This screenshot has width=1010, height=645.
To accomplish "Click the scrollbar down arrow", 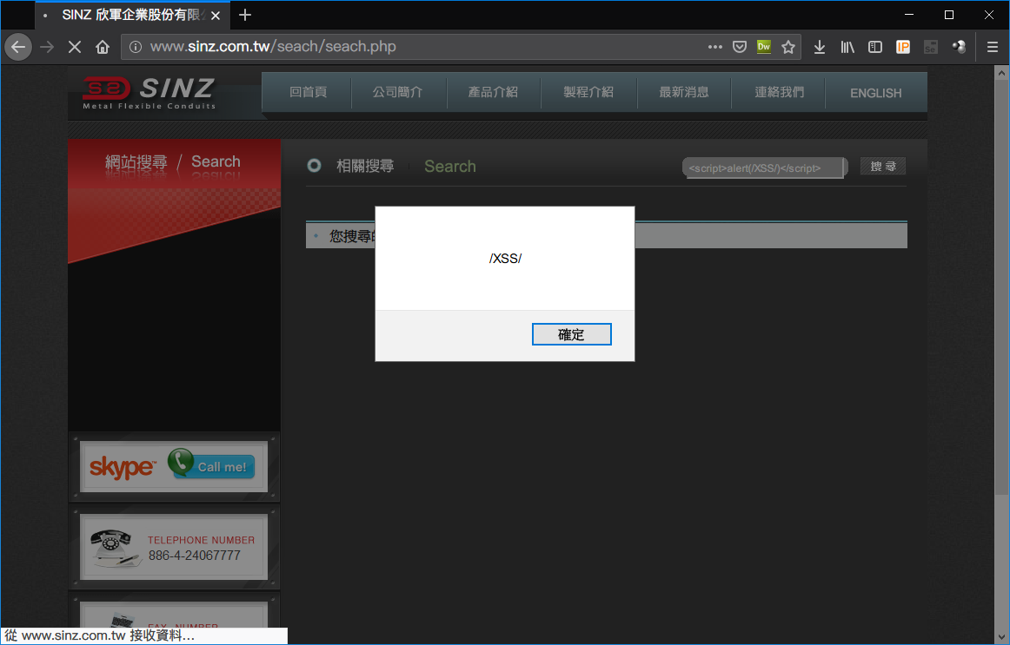I will (1001, 636).
